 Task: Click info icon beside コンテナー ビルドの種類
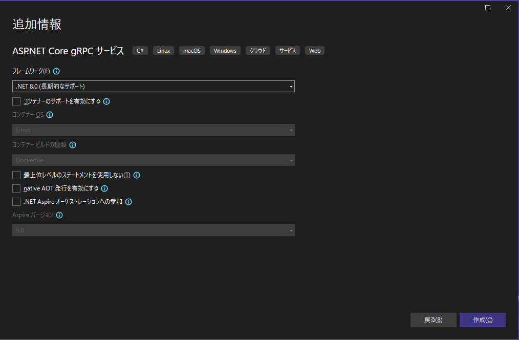click(73, 145)
